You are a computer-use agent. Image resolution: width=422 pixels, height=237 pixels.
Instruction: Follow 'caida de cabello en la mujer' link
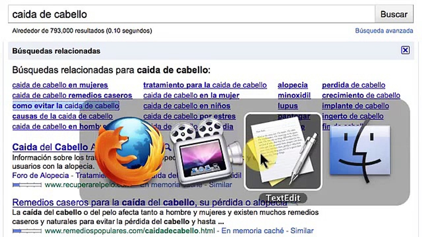(x=191, y=95)
